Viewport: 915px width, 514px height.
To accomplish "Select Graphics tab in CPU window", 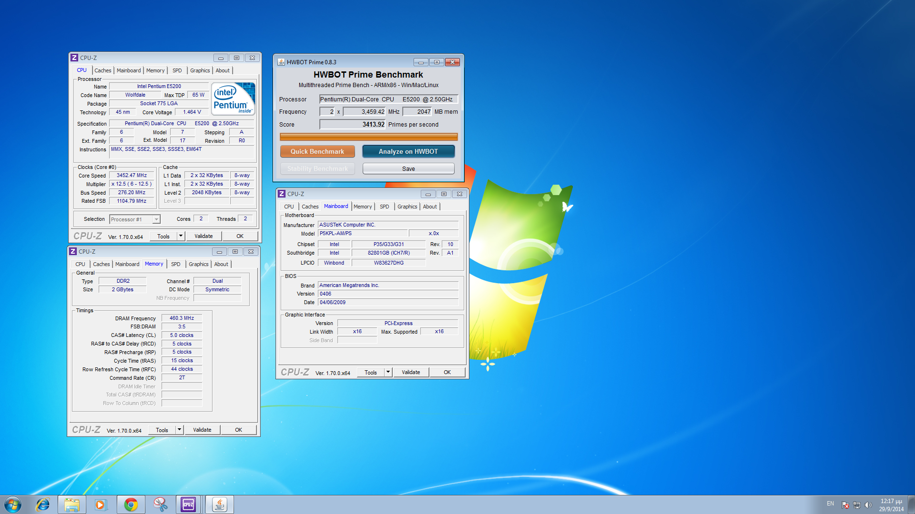I will [x=200, y=70].
